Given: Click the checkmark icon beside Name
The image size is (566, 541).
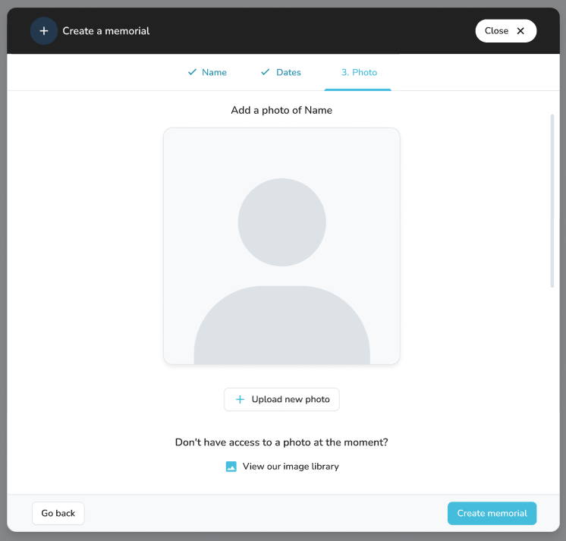Looking at the screenshot, I should 192,72.
